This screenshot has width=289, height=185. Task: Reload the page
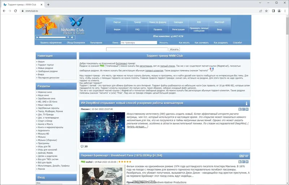16,11
